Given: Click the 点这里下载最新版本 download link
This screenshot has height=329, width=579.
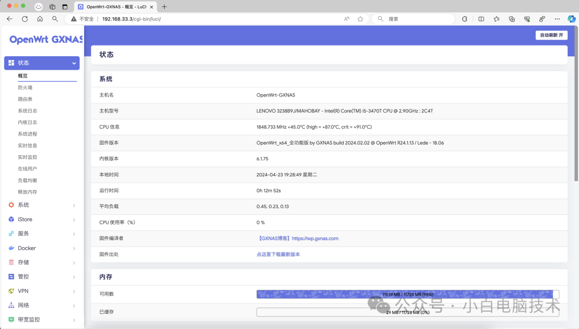Looking at the screenshot, I should pos(278,255).
